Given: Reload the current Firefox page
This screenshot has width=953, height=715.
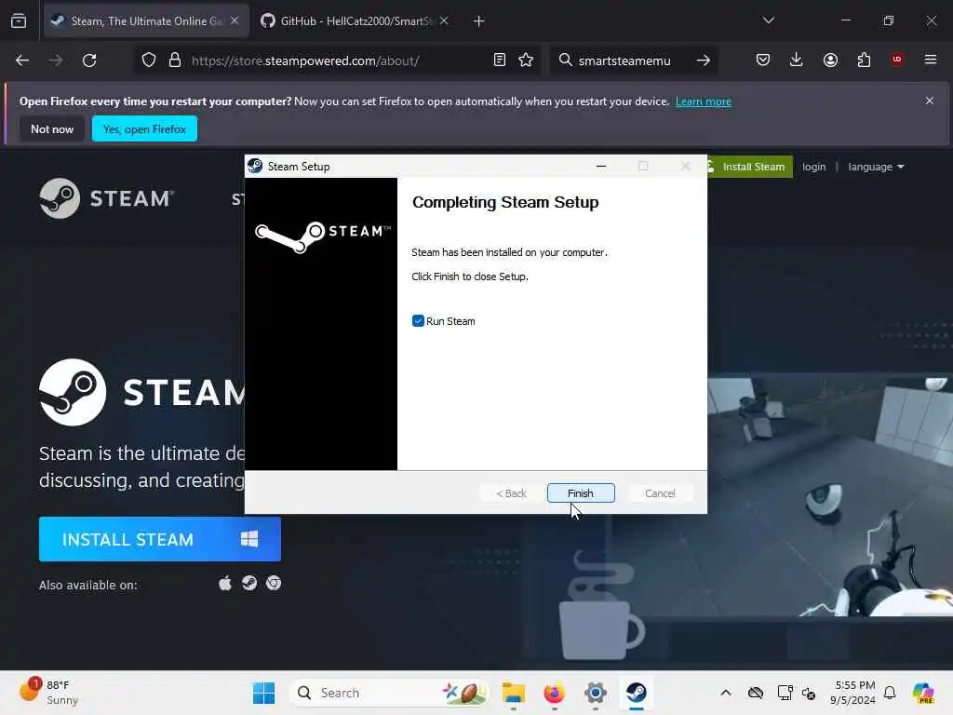Looking at the screenshot, I should pyautogui.click(x=89, y=61).
